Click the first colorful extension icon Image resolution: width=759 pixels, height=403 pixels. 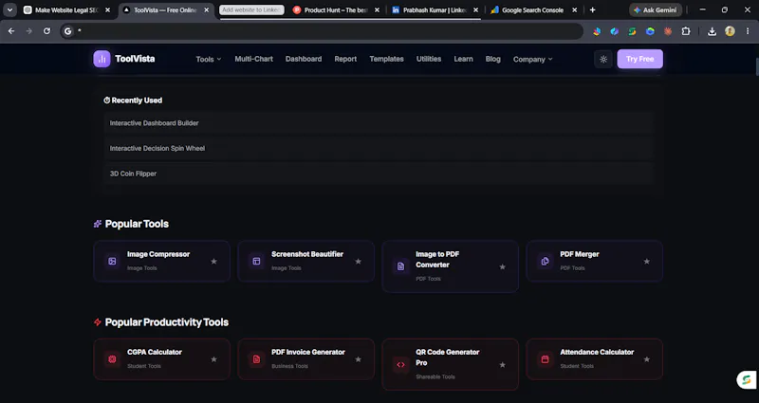[x=597, y=31]
